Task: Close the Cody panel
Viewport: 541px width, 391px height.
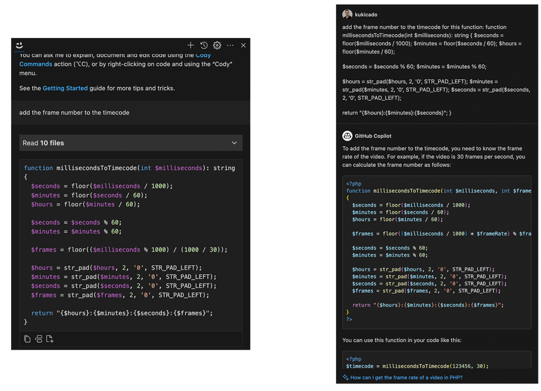Action: tap(243, 45)
